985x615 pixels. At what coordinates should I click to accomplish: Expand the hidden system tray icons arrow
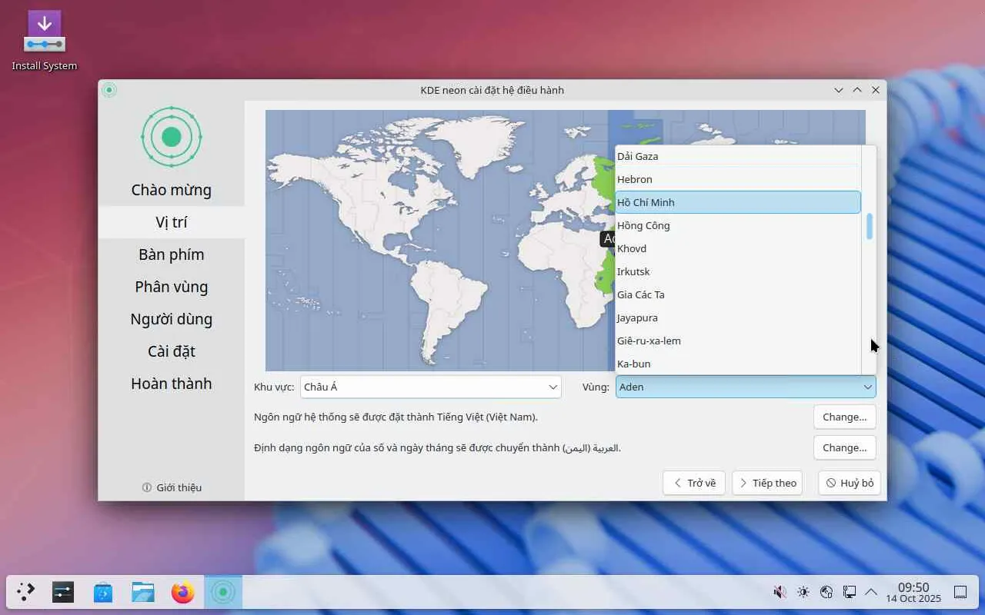[x=871, y=592]
